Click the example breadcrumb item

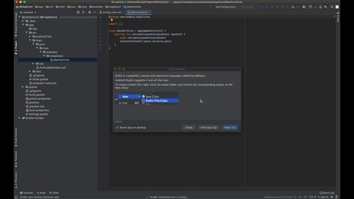pos(96,7)
